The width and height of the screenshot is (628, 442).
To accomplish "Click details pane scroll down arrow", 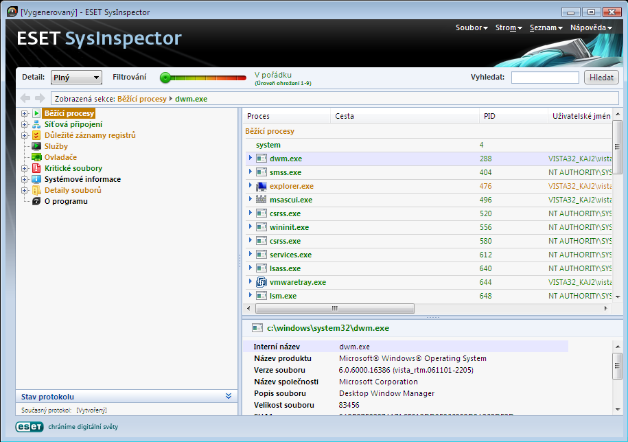I will (x=617, y=410).
